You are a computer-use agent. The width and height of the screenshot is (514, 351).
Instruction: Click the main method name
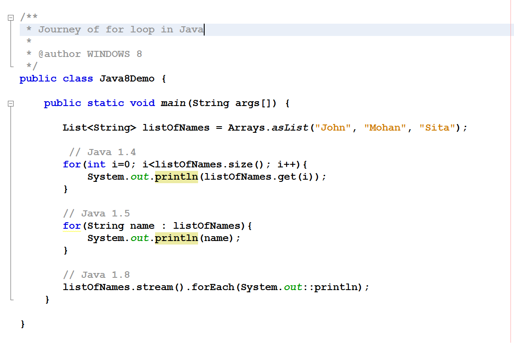[x=172, y=103]
